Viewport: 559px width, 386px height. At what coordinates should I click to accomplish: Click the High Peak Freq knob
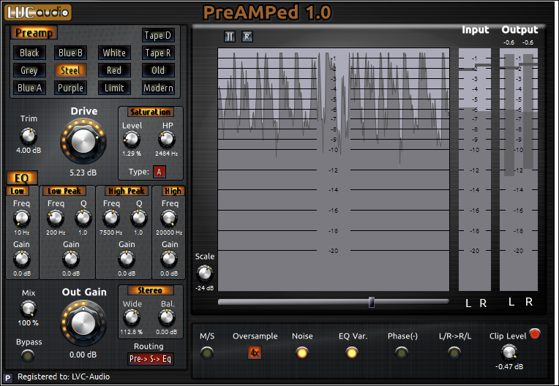pos(111,218)
